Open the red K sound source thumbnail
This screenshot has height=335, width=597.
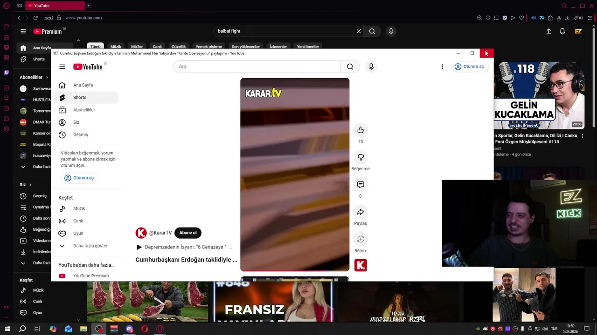(x=361, y=265)
